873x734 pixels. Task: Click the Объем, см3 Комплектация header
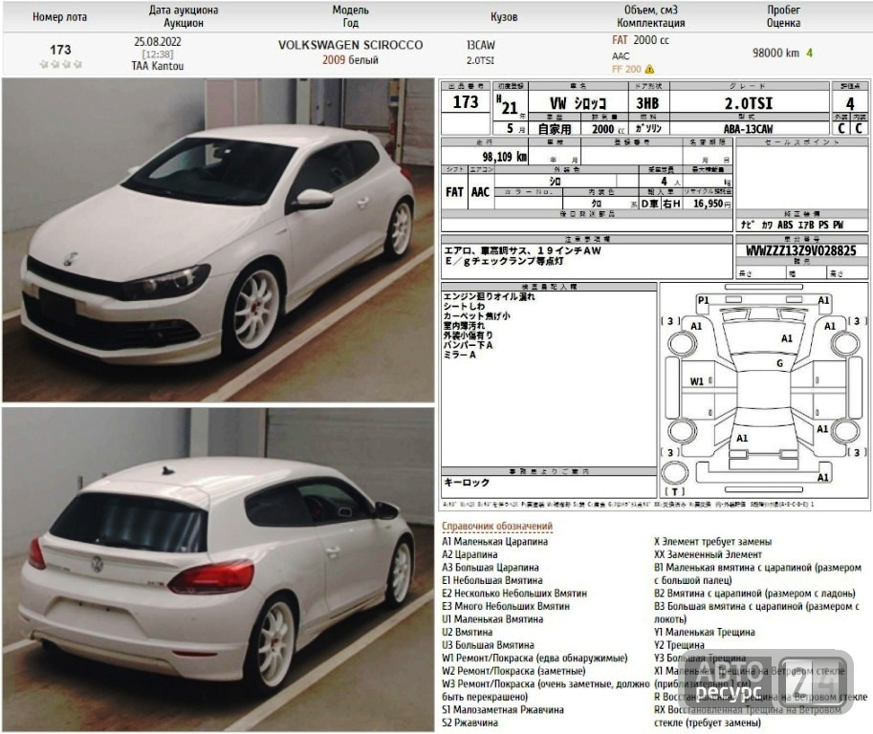651,16
